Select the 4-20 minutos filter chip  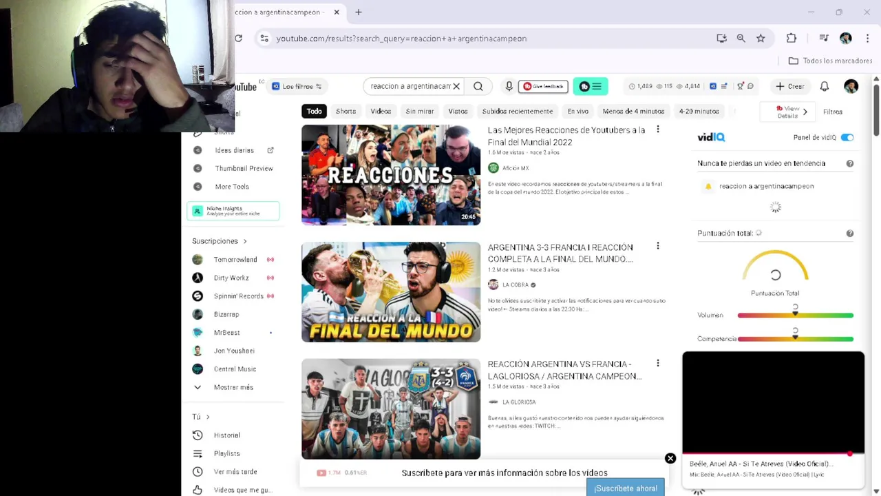(x=699, y=111)
